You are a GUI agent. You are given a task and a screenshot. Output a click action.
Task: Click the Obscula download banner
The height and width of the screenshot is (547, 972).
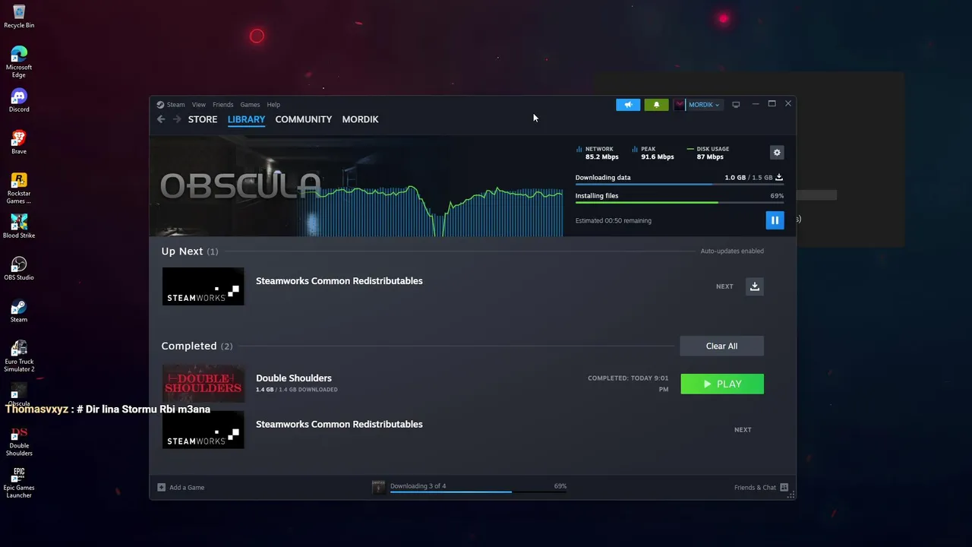[x=357, y=186]
